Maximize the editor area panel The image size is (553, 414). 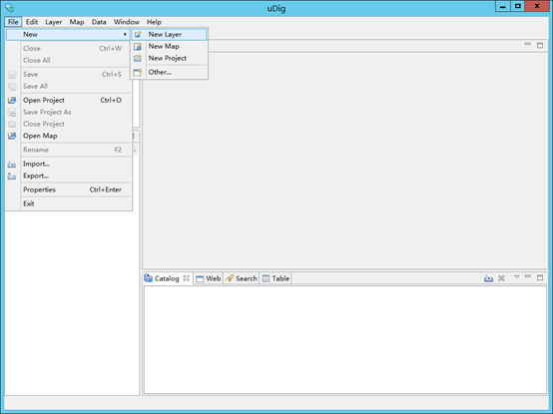(x=540, y=45)
